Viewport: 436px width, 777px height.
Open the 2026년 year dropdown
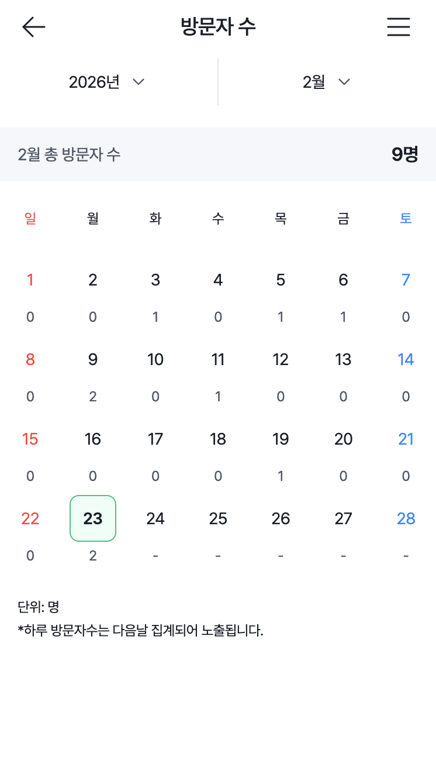click(x=106, y=82)
